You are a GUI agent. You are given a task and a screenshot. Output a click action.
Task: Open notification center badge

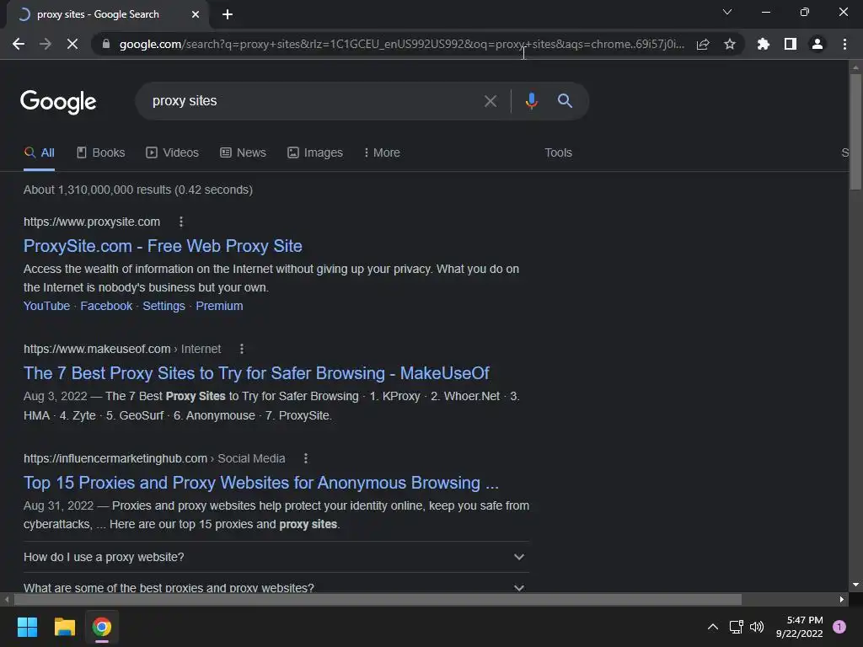click(839, 627)
